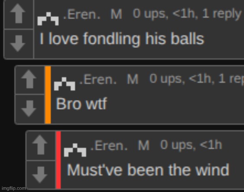Viewport: 244px width, 192px height.
Task: Click the M badge on 'Bro wtf' reply
Action: pyautogui.click(x=133, y=79)
